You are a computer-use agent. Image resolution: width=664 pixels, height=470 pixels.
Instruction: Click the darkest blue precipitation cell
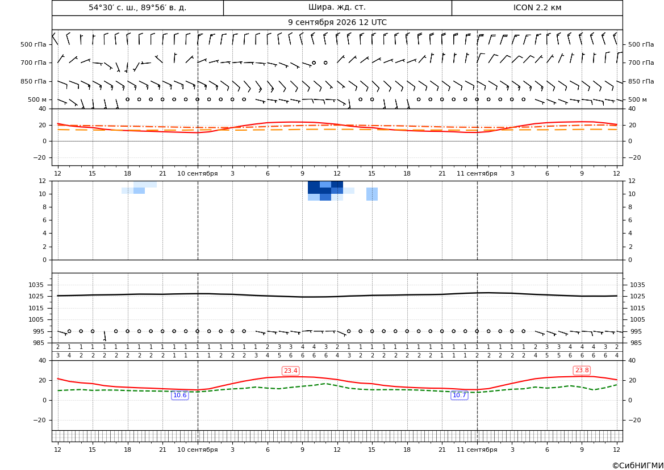tap(314, 188)
